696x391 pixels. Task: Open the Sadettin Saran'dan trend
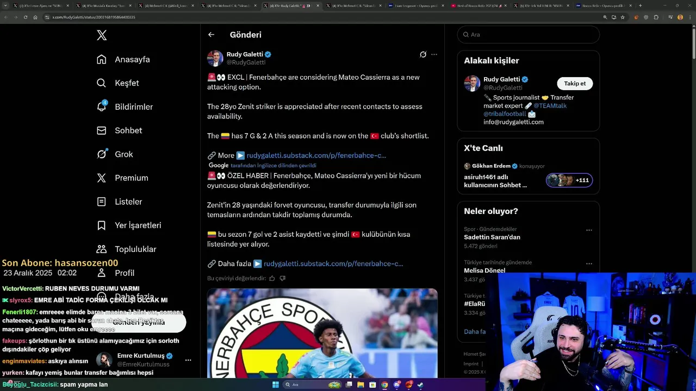(x=492, y=237)
